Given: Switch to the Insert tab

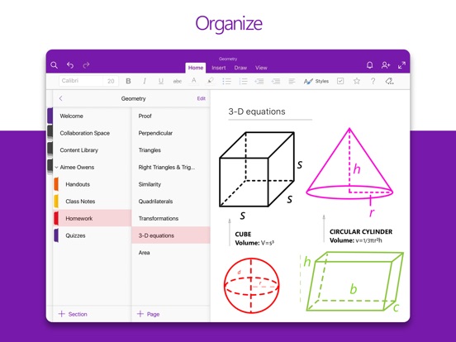Looking at the screenshot, I should 219,68.
